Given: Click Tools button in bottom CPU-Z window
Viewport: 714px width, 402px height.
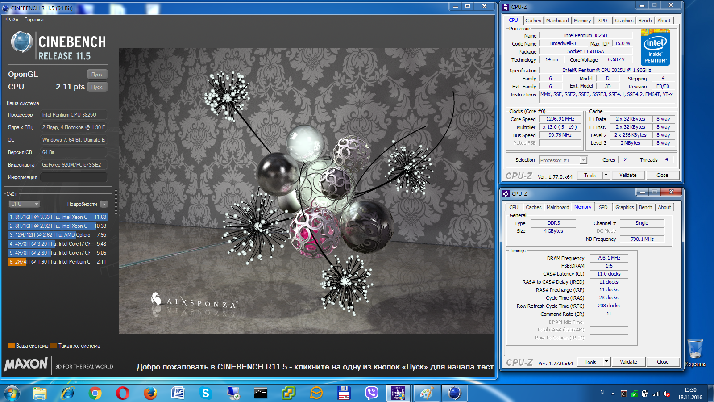Looking at the screenshot, I should 590,362.
